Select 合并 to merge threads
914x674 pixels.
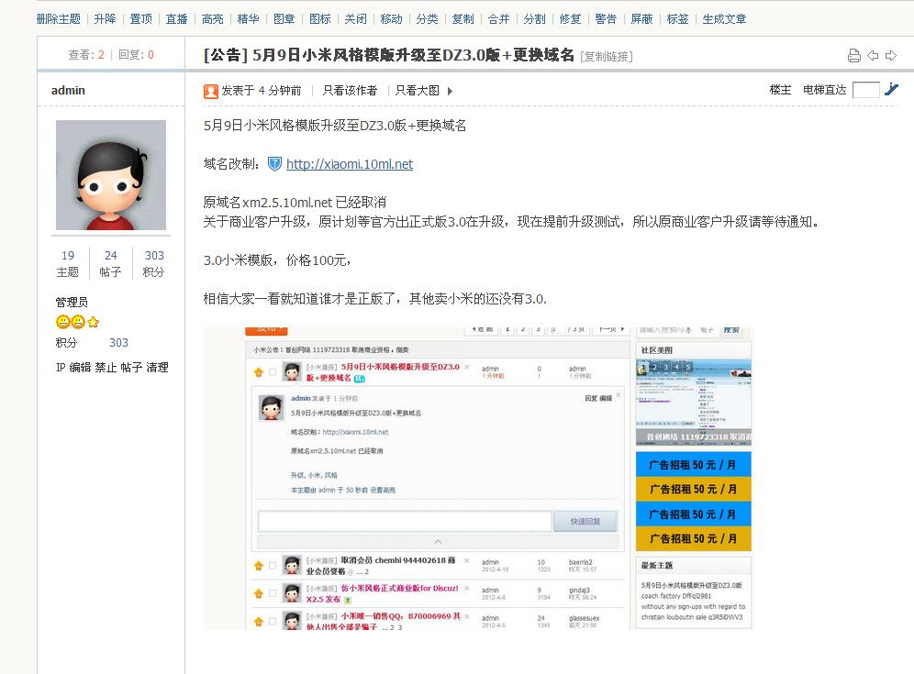coord(499,19)
